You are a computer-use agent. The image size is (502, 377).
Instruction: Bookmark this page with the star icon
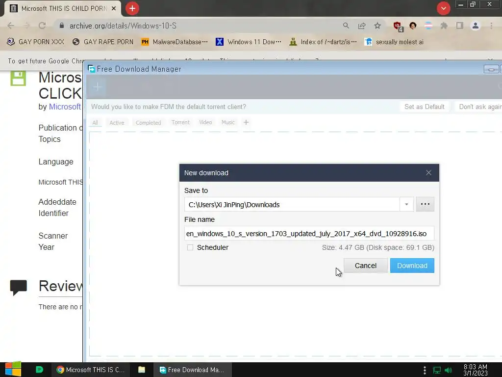point(377,26)
